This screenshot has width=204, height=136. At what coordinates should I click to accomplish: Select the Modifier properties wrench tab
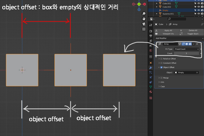click(151, 68)
